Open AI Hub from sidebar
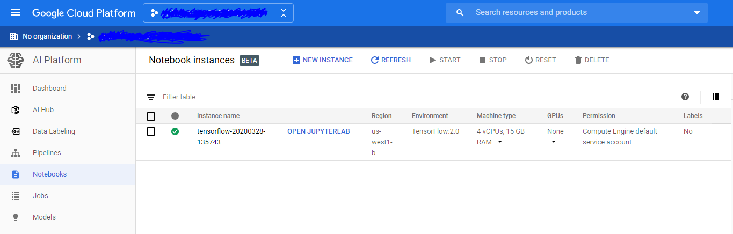The height and width of the screenshot is (234, 733). click(68, 110)
